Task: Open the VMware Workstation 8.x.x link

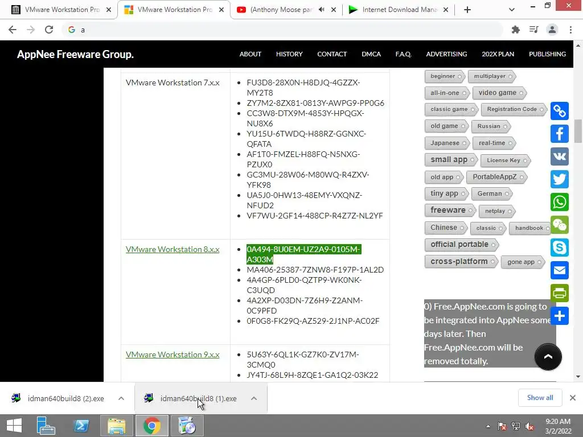Action: [173, 249]
